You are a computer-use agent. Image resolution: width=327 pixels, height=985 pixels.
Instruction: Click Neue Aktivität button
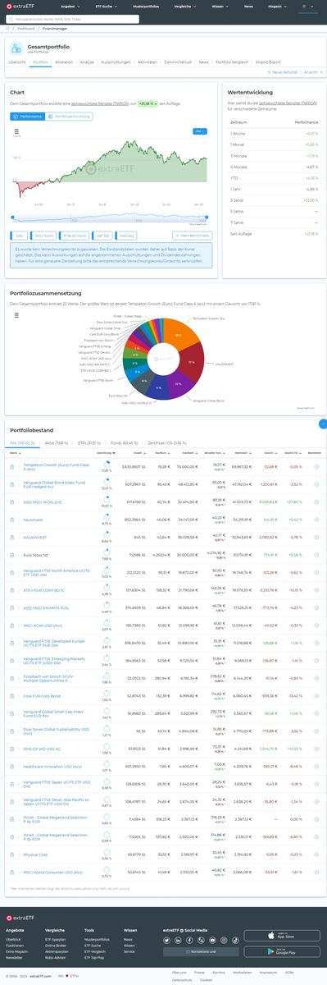tap(283, 72)
